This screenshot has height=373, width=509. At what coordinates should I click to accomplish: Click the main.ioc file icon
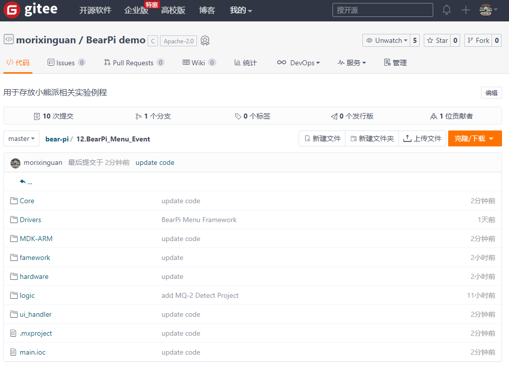click(x=13, y=352)
